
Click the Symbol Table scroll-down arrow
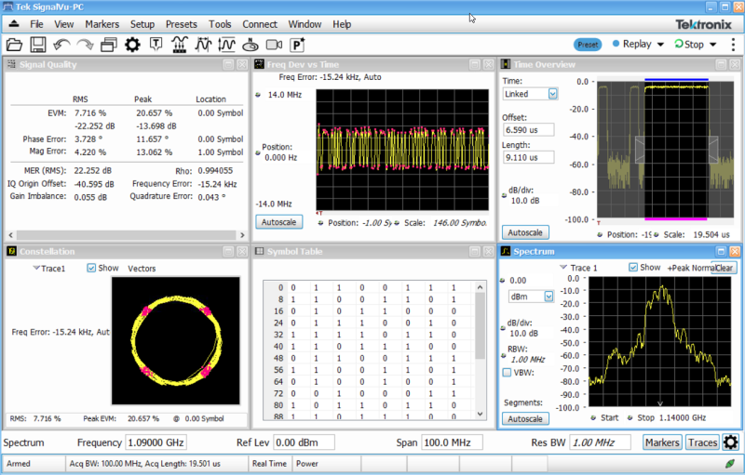(480, 414)
